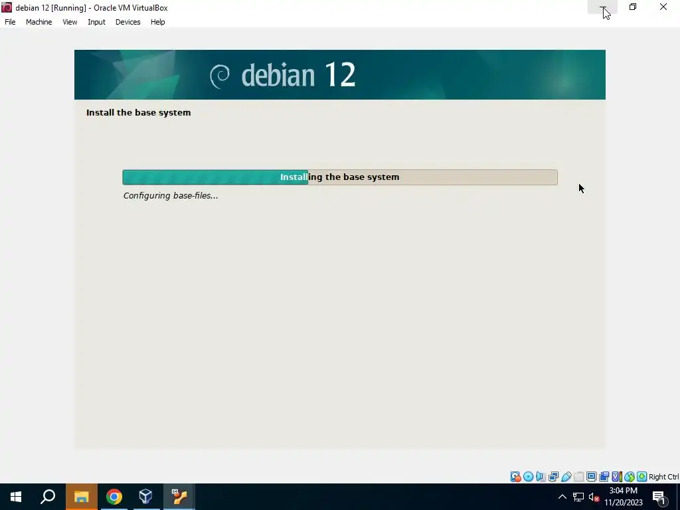The width and height of the screenshot is (680, 510).
Task: Open Windows taskbar search
Action: pos(48,497)
